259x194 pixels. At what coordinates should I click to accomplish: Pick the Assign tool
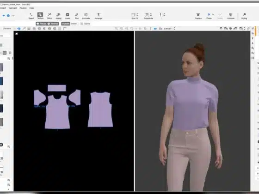58,16
